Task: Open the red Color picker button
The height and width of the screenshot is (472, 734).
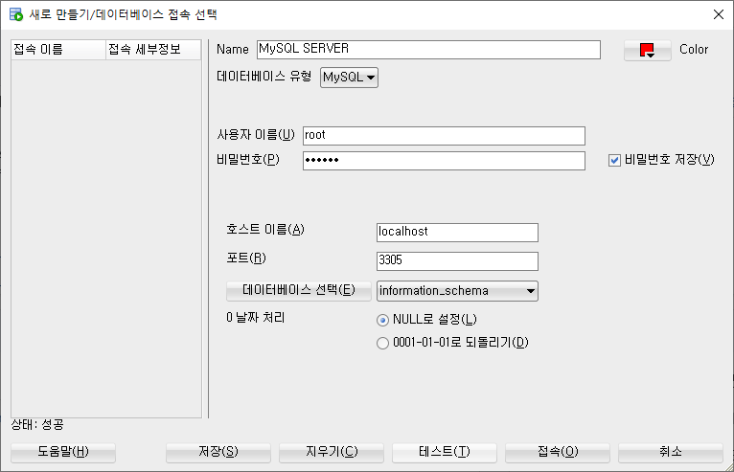Action: click(x=648, y=50)
